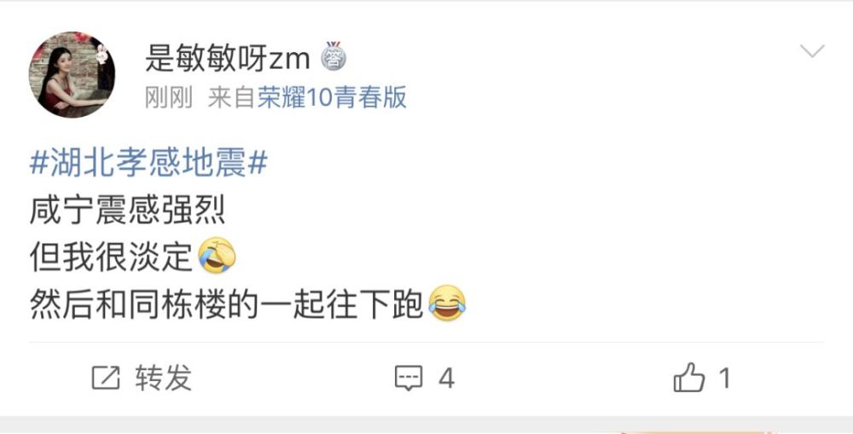Click the comment count 4
853x434 pixels.
click(x=447, y=378)
